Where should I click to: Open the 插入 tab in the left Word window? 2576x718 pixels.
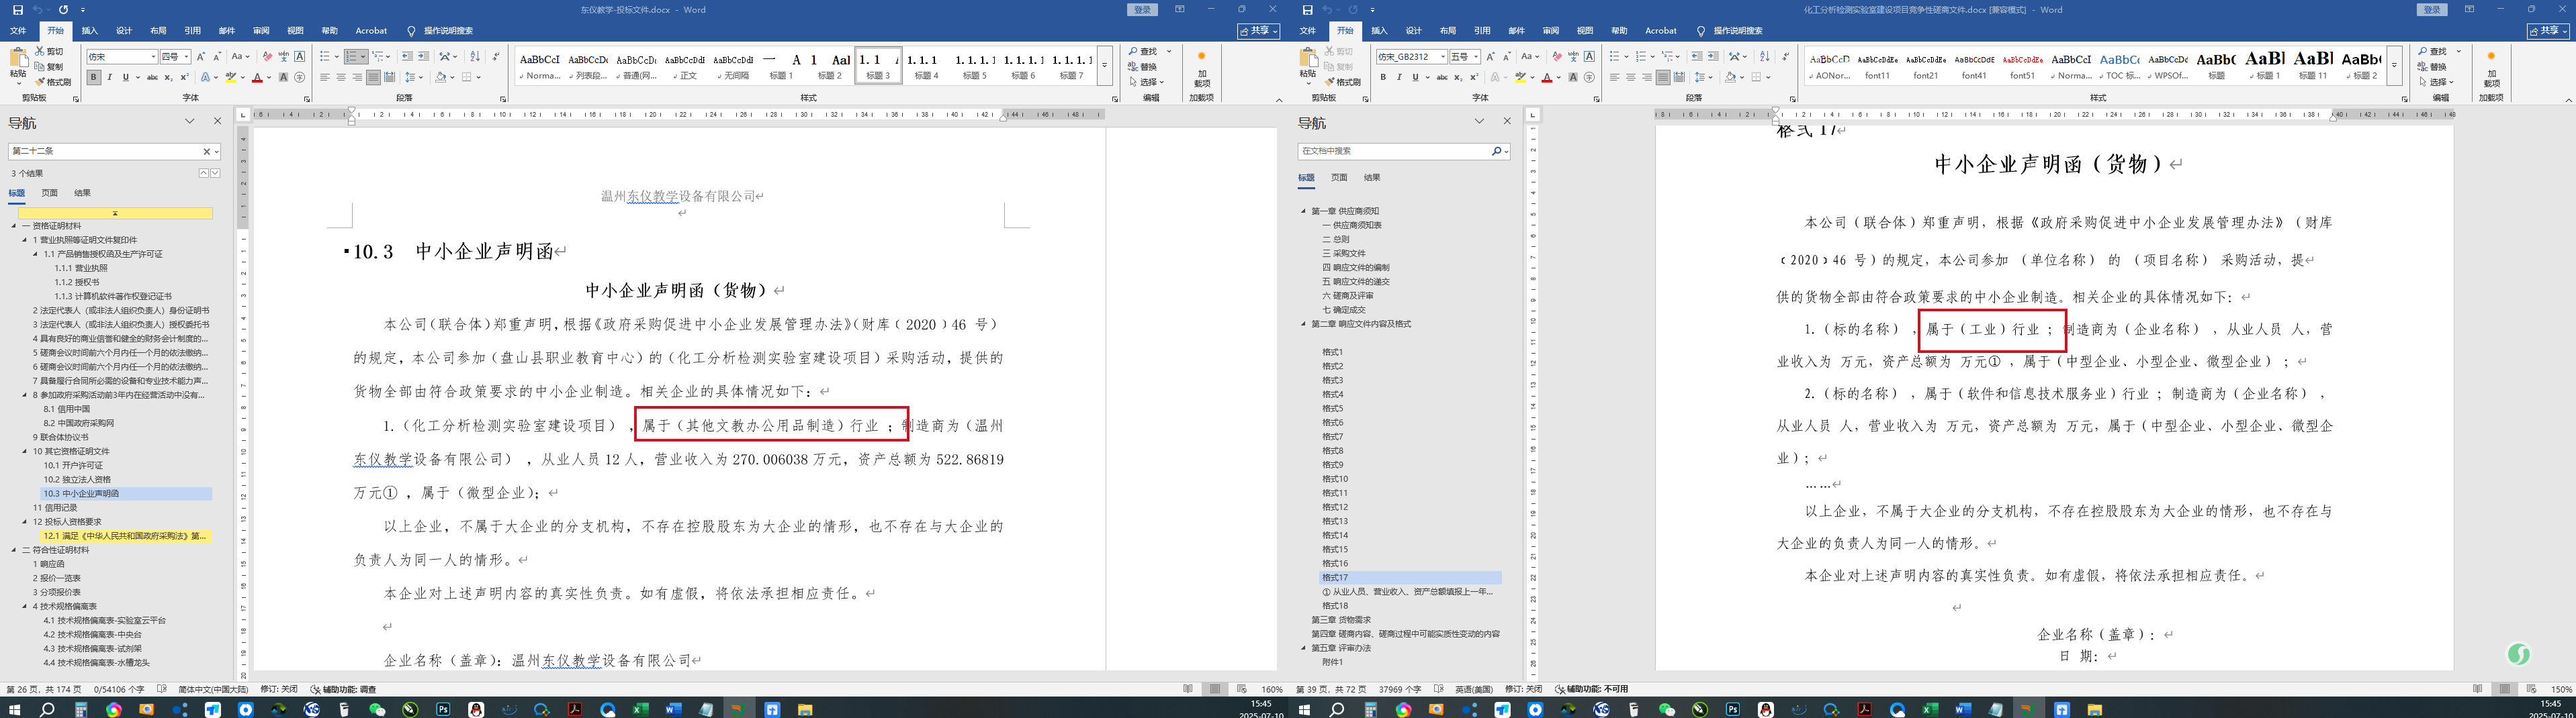tap(89, 31)
